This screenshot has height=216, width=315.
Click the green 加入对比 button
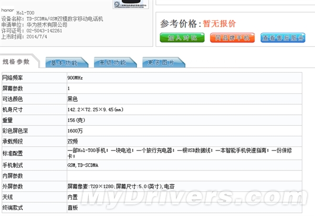[182, 38]
